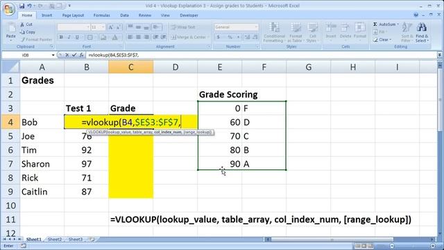This screenshot has height=250, width=444.
Task: Click the Format cells button in Cells group
Action: pos(360,32)
